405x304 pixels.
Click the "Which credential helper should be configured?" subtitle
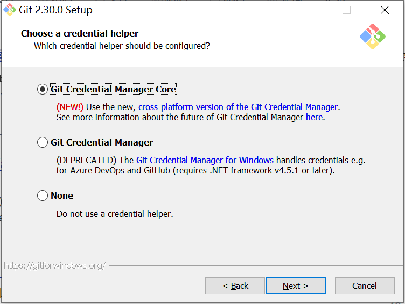122,46
